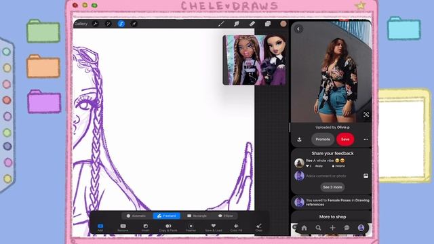Select the Smudge tool

point(237,24)
